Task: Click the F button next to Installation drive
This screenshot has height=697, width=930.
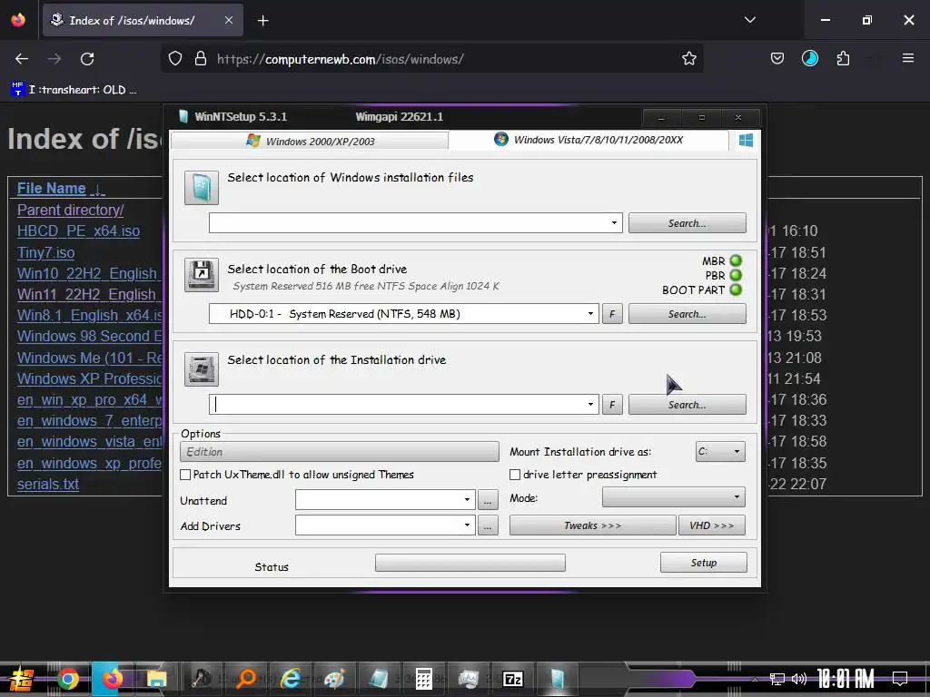Action: click(x=612, y=405)
